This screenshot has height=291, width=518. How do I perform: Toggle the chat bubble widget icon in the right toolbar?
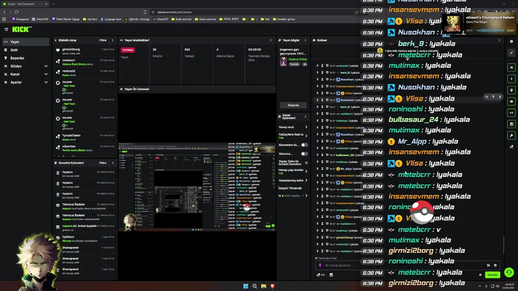(x=512, y=101)
